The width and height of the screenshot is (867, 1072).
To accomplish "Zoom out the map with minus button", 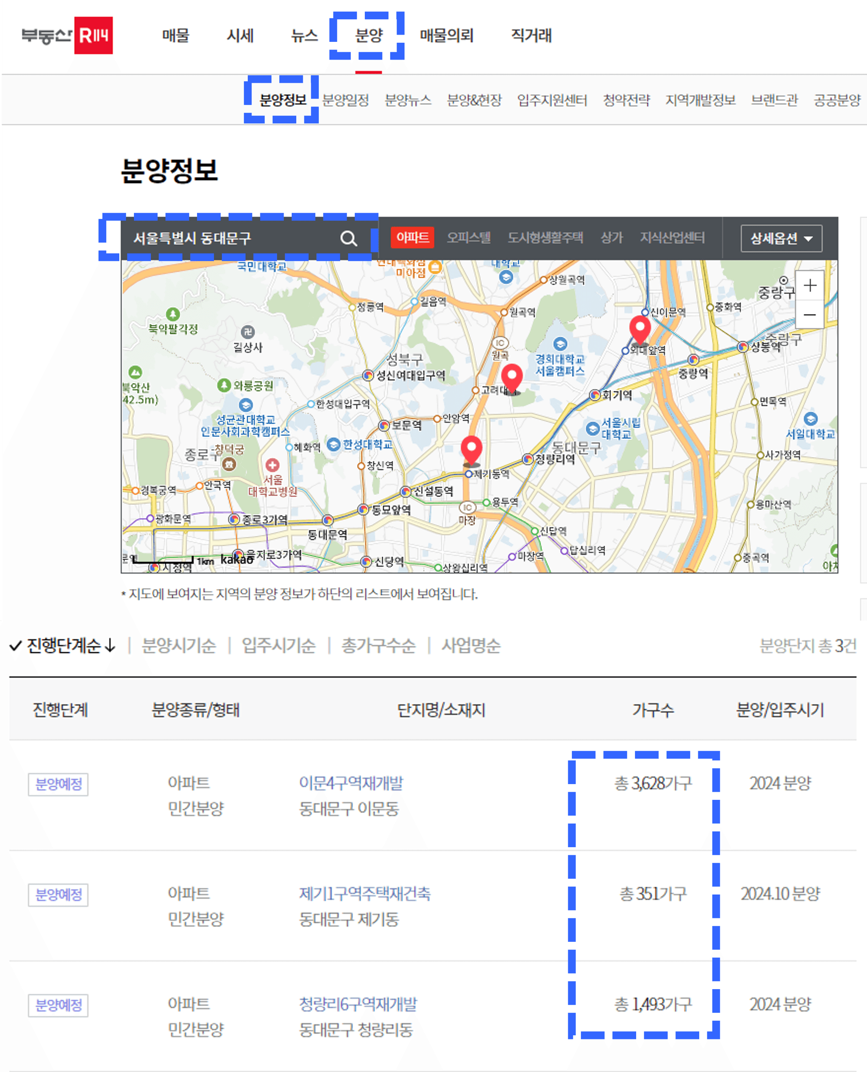I will 810,314.
